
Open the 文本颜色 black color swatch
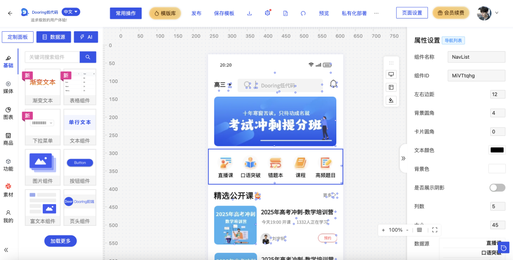click(497, 150)
